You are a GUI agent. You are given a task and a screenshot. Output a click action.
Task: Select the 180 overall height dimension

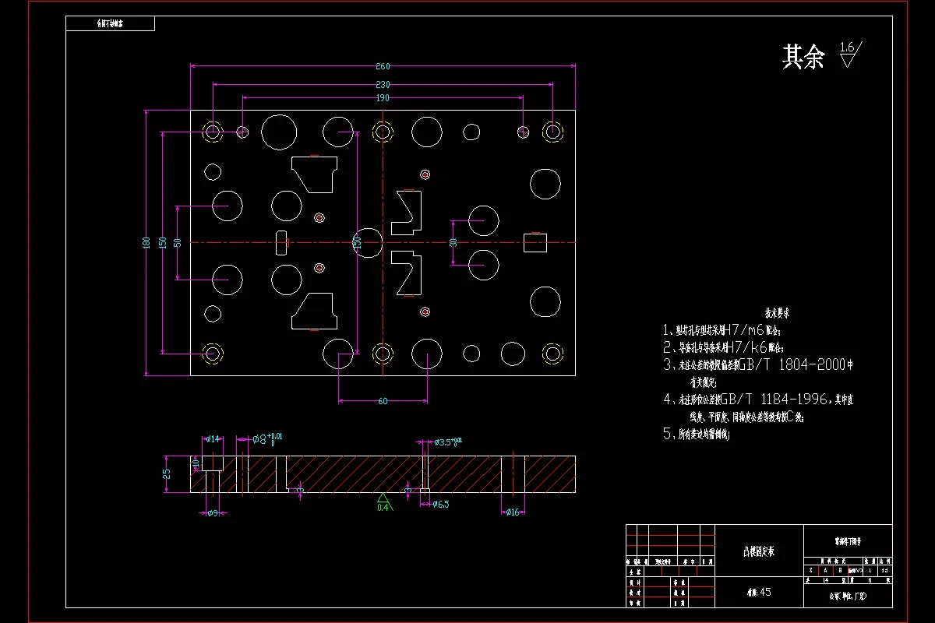pos(146,243)
